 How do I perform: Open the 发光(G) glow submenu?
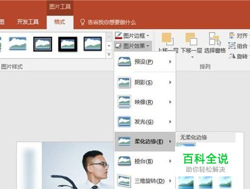(x=144, y=122)
